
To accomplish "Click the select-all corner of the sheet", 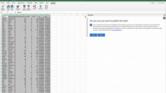I will 1,15.
